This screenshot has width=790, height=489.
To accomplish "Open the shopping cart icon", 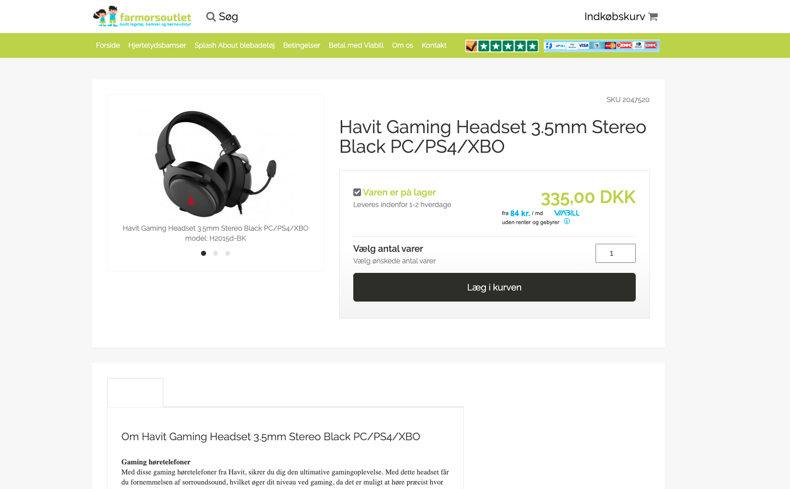I will (x=653, y=17).
